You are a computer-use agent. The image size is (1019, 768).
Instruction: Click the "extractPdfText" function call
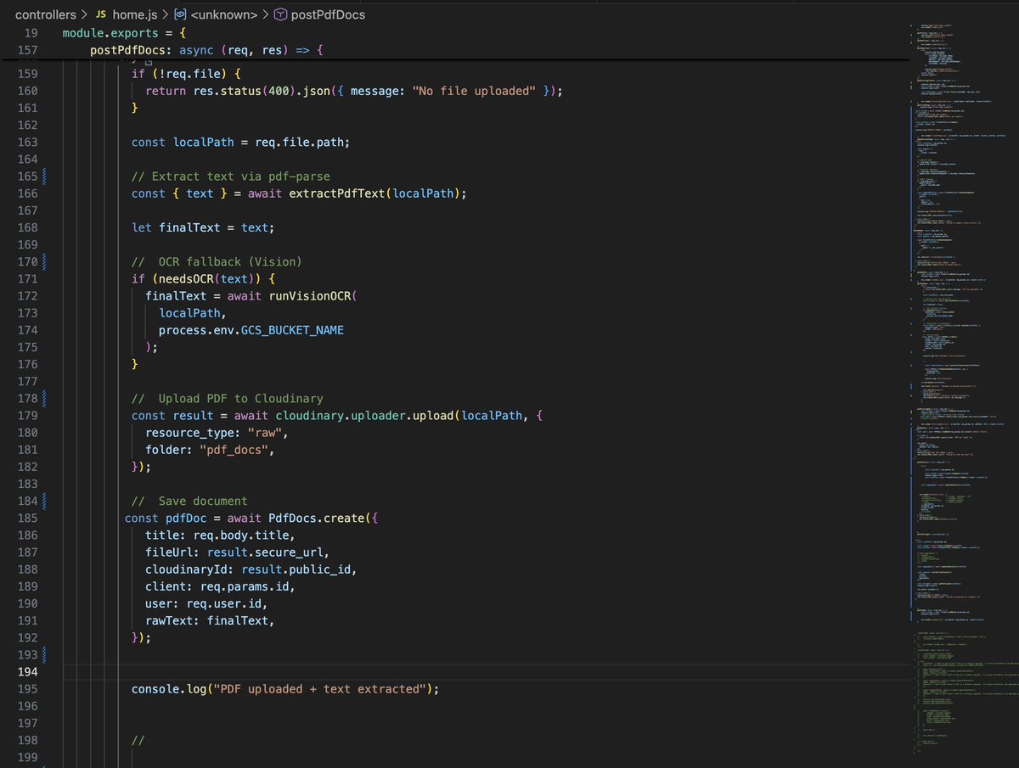click(x=337, y=193)
